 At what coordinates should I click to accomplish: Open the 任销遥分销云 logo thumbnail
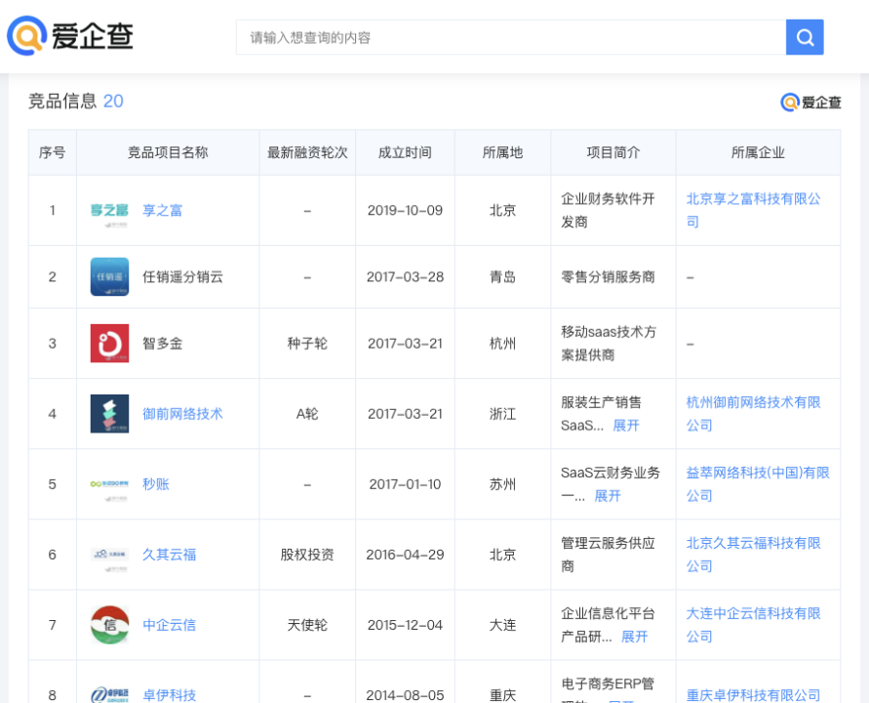pyautogui.click(x=109, y=277)
